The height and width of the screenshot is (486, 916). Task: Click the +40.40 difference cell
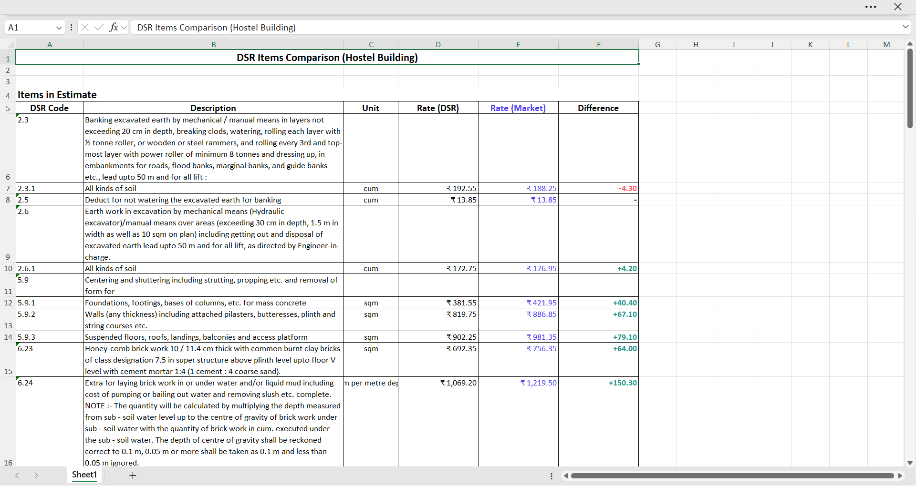598,303
